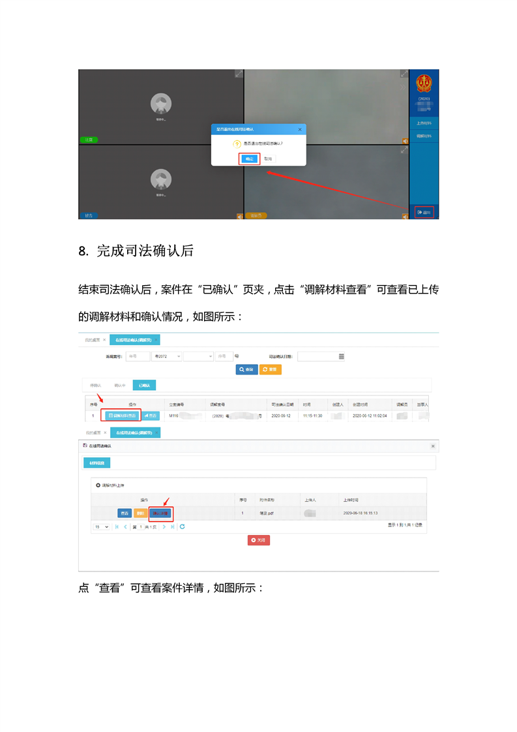Expand the 法官 video panel to fullscreen
517x732 pixels.
coord(239,74)
